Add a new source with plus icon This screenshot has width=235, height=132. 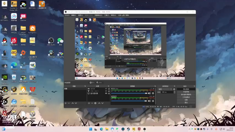[x=89, y=103]
